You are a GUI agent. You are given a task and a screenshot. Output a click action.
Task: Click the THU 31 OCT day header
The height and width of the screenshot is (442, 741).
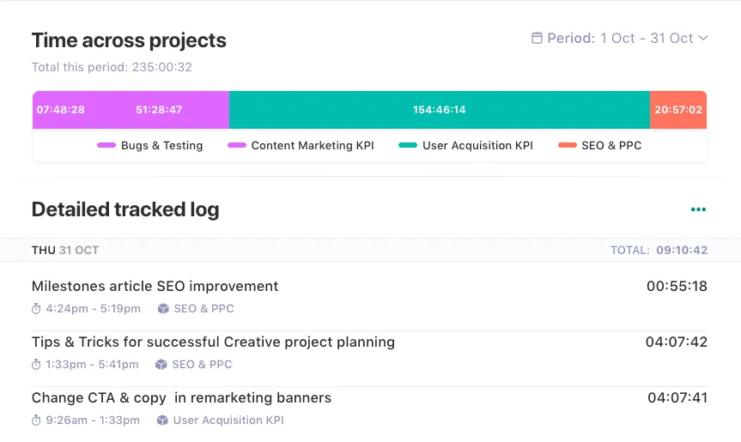coord(65,251)
